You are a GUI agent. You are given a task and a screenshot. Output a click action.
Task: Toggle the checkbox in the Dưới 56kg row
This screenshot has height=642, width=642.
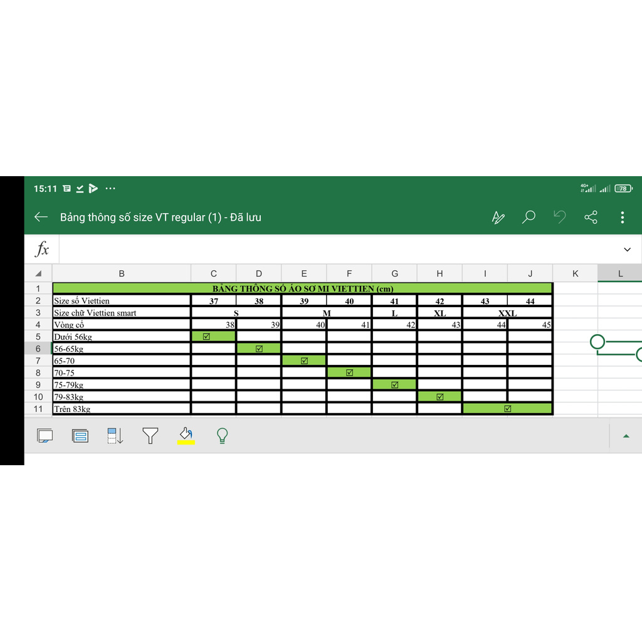coord(206,337)
